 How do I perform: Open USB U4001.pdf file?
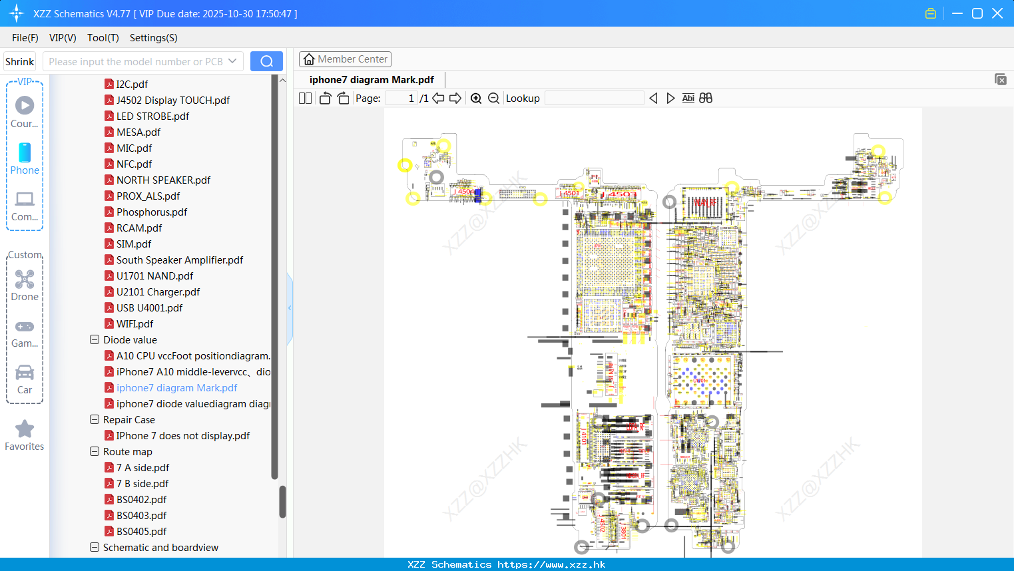click(149, 307)
